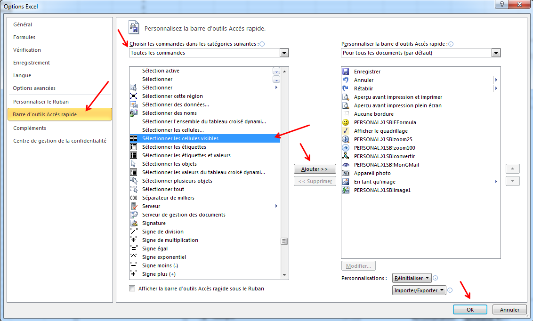Viewport: 533px width, 321px height.
Task: Open the Pour tous les documents dropdown
Action: (x=496, y=53)
